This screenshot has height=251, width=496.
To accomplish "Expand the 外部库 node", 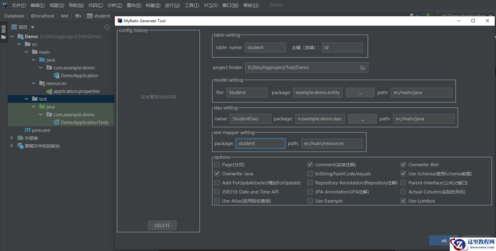I will pos(12,138).
